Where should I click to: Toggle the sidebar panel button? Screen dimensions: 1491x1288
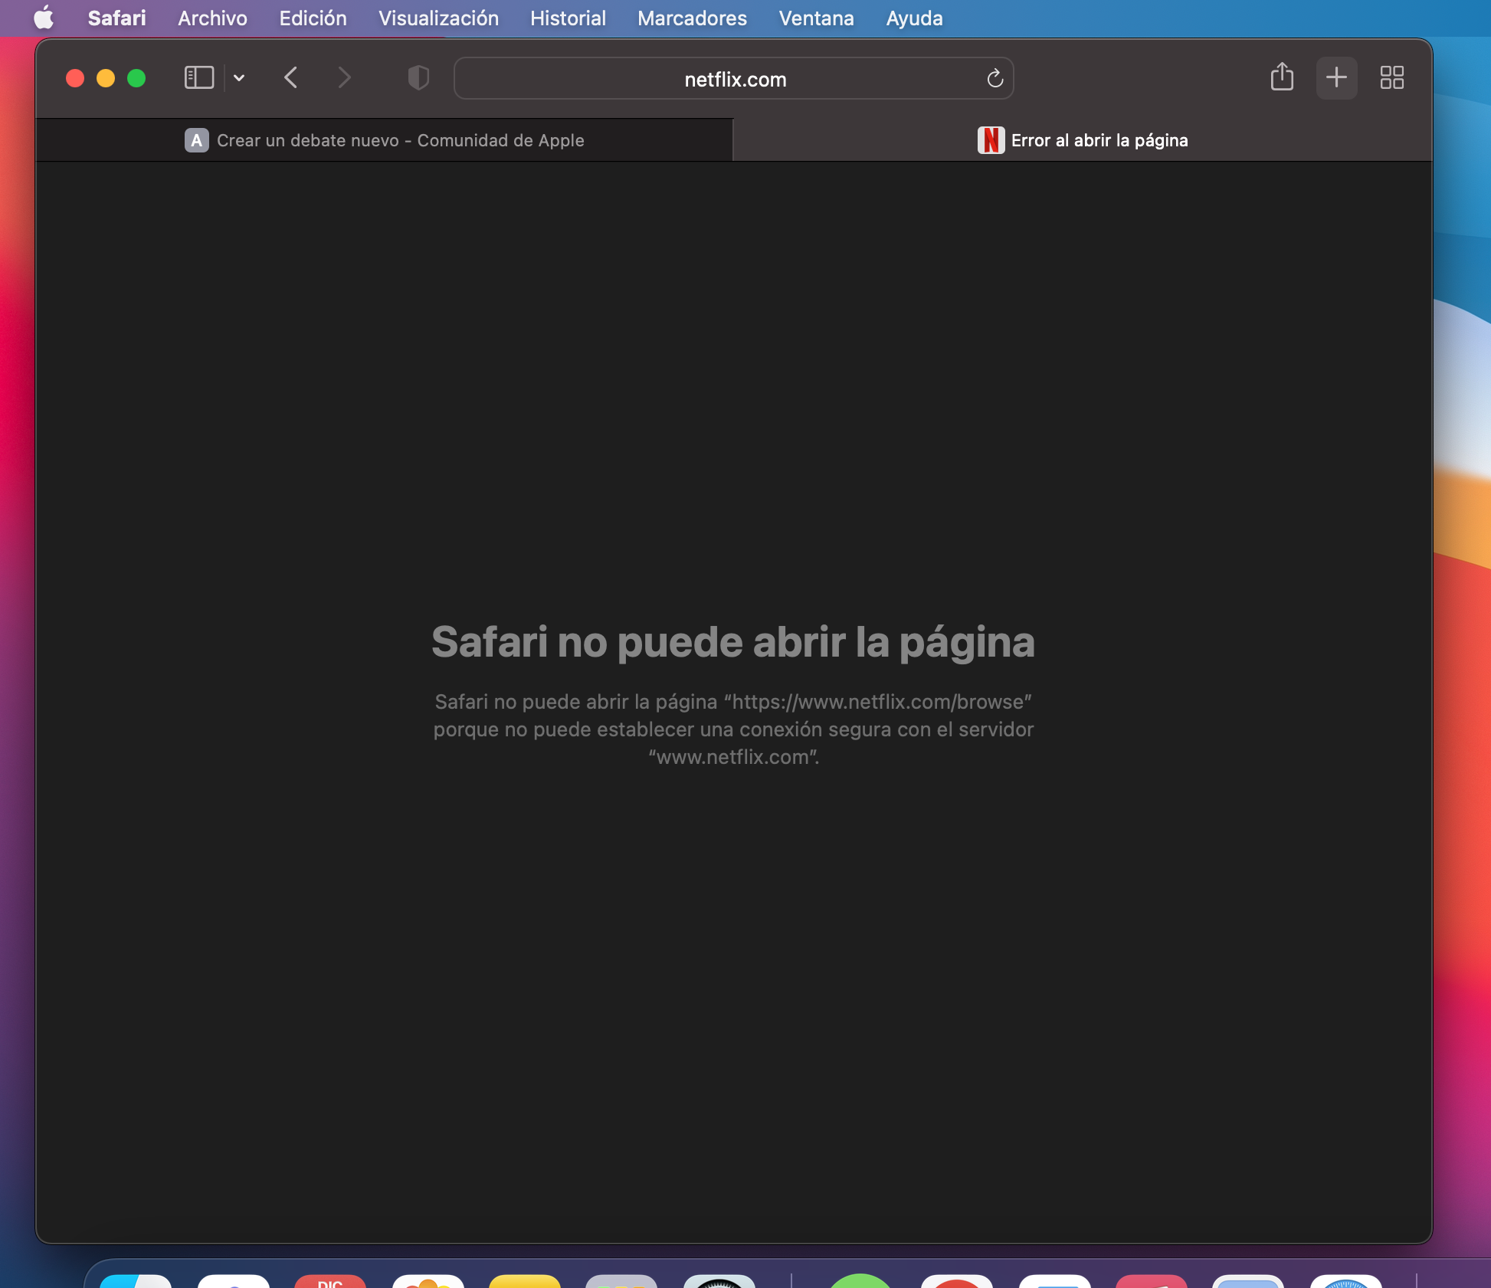tap(198, 78)
